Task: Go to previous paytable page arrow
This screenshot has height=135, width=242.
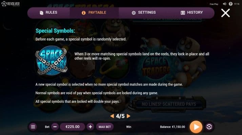Action: tap(112, 116)
